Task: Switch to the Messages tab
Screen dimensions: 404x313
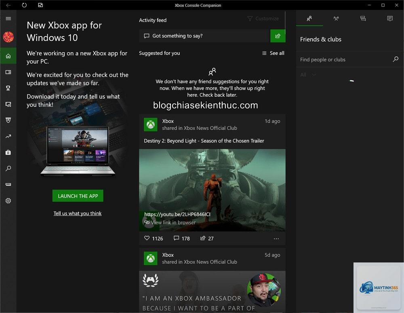Action: [x=363, y=18]
